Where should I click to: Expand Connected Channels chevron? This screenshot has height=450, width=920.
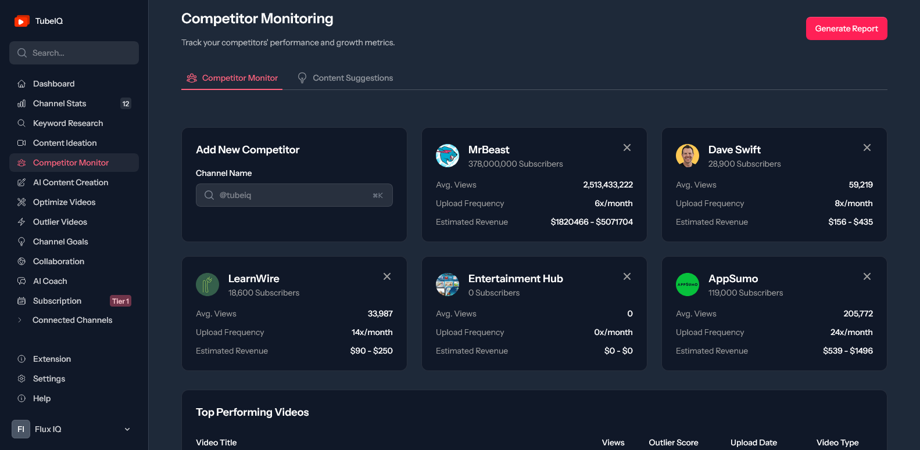click(x=20, y=320)
